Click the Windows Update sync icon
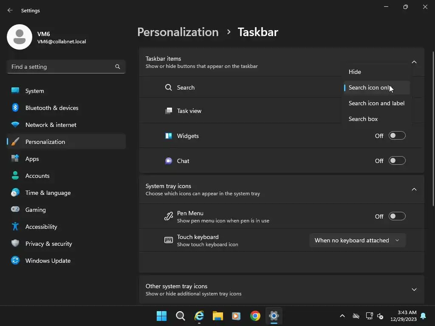 (x=15, y=260)
